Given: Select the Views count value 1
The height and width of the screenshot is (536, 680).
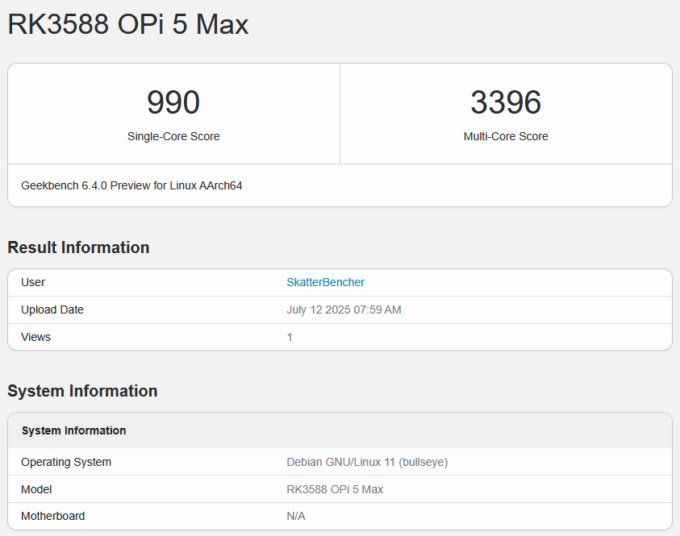Looking at the screenshot, I should click(290, 337).
